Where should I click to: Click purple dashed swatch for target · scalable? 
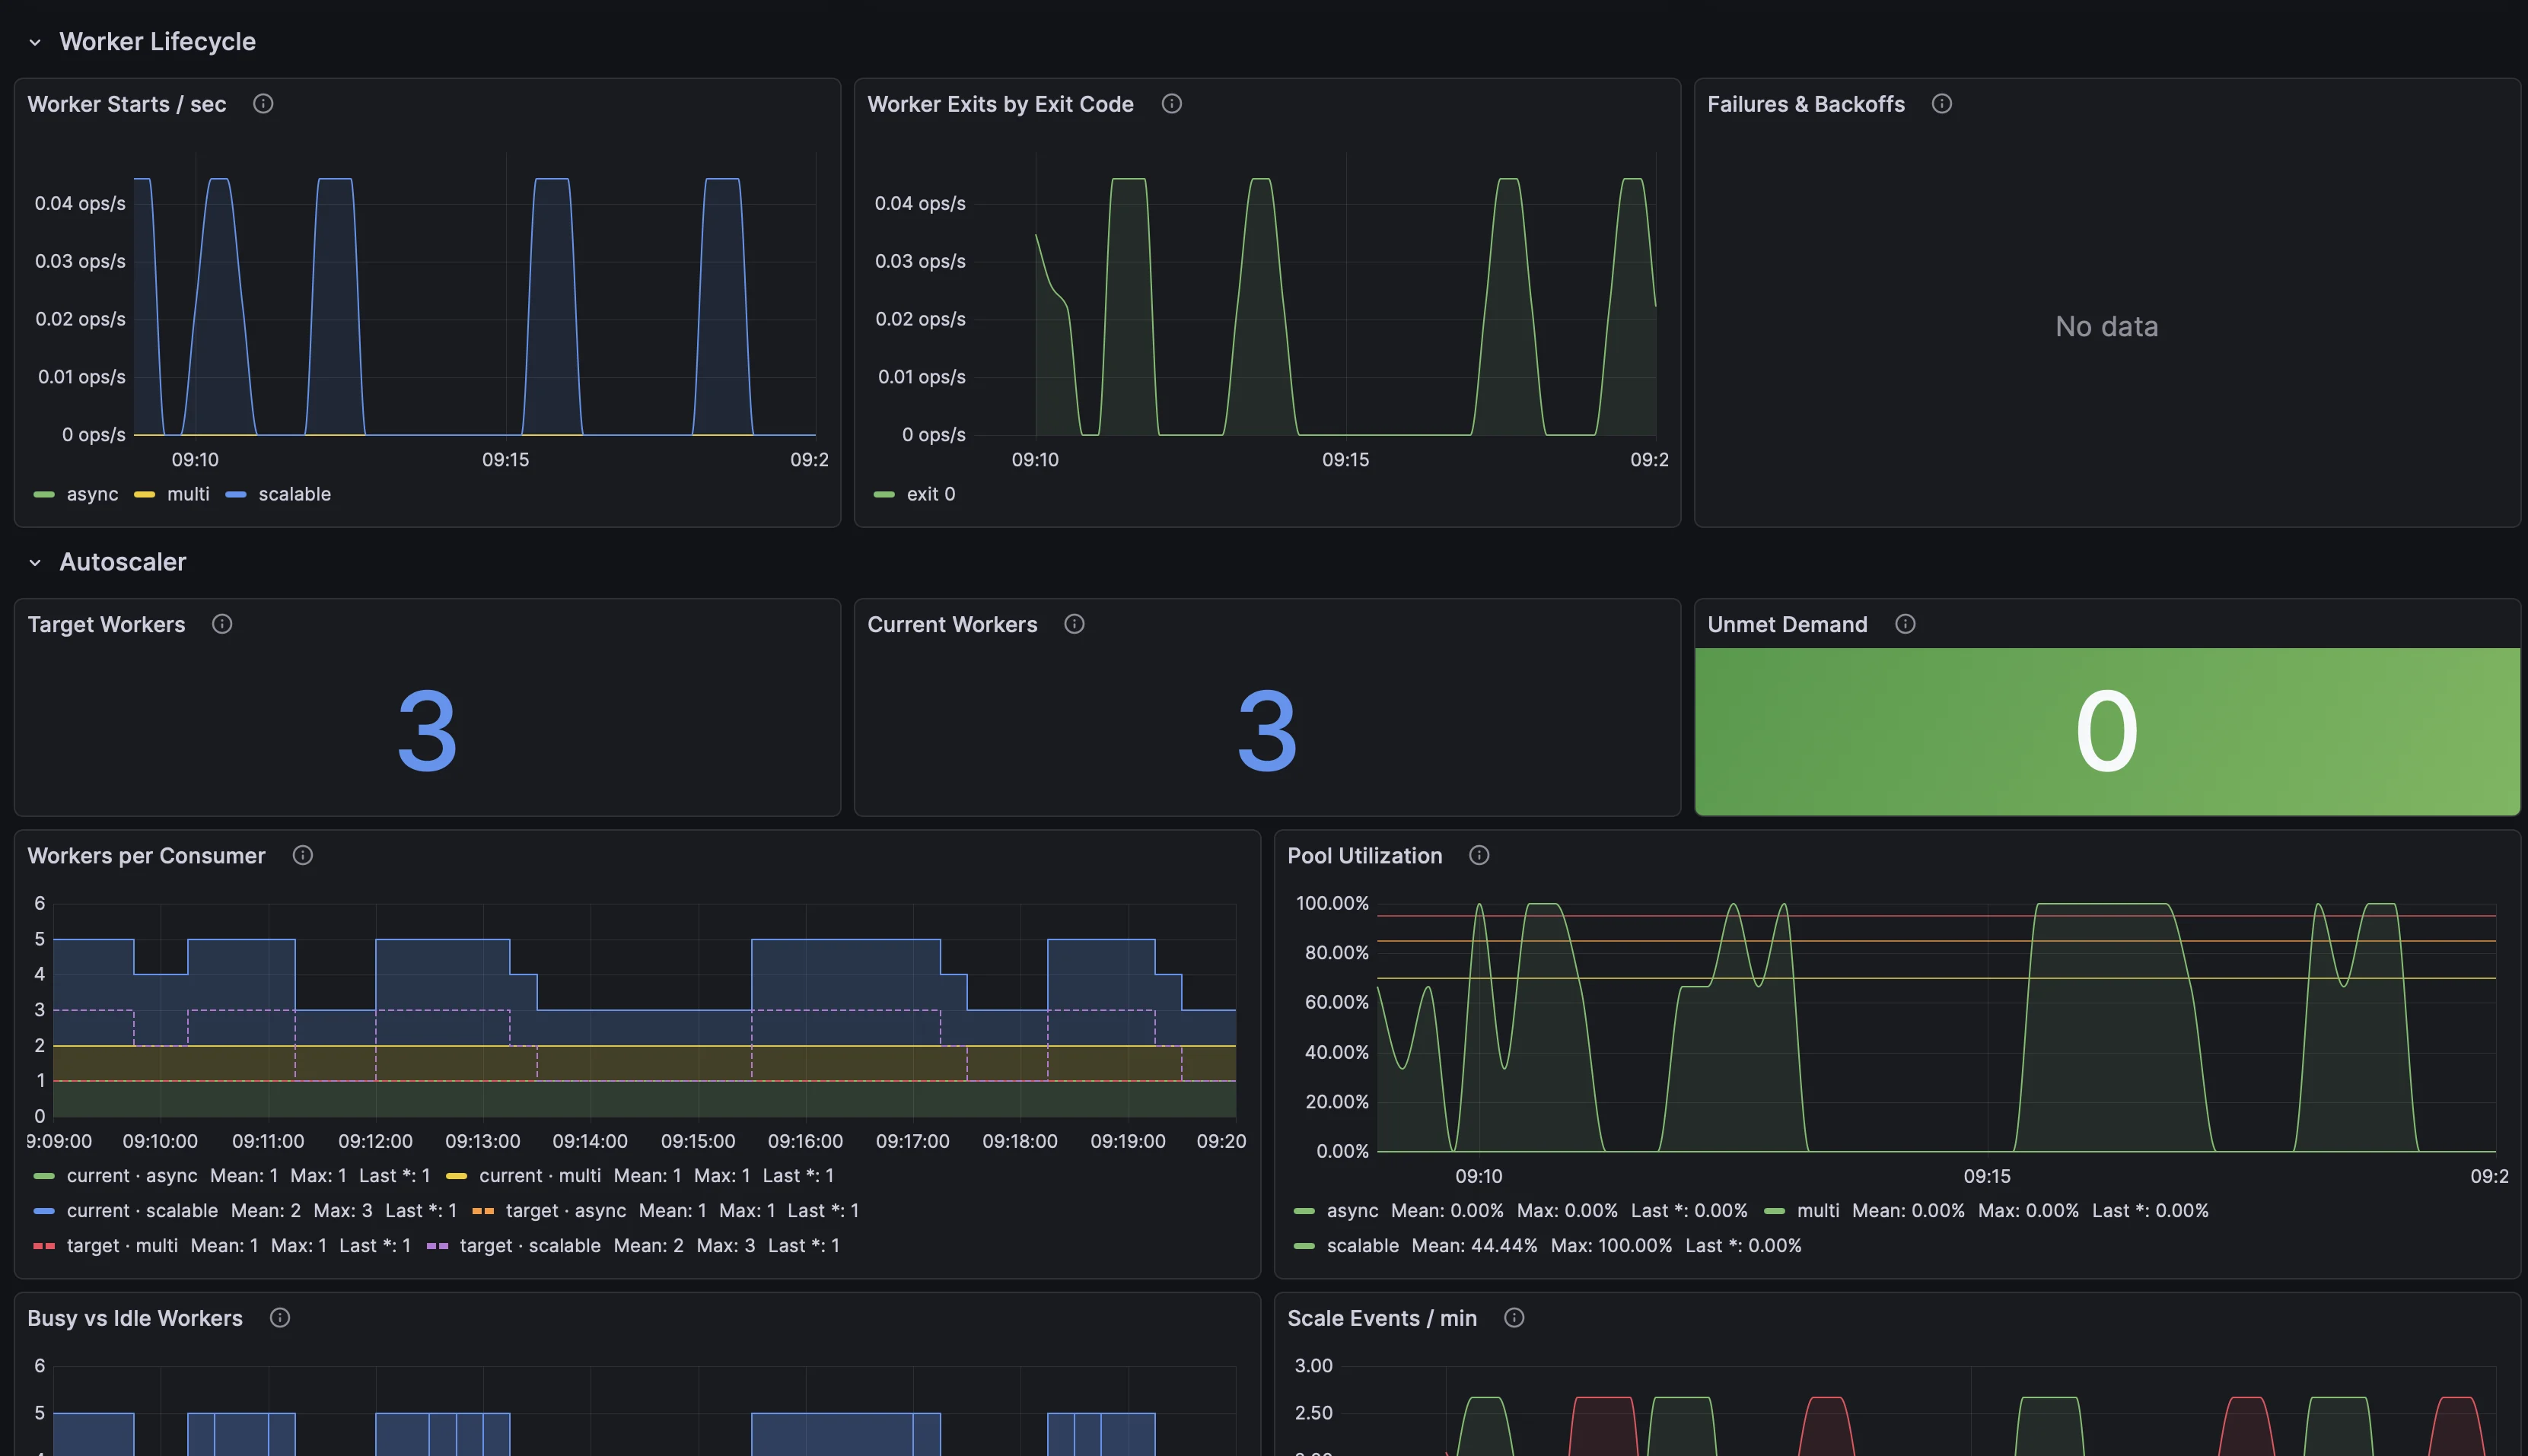point(437,1246)
